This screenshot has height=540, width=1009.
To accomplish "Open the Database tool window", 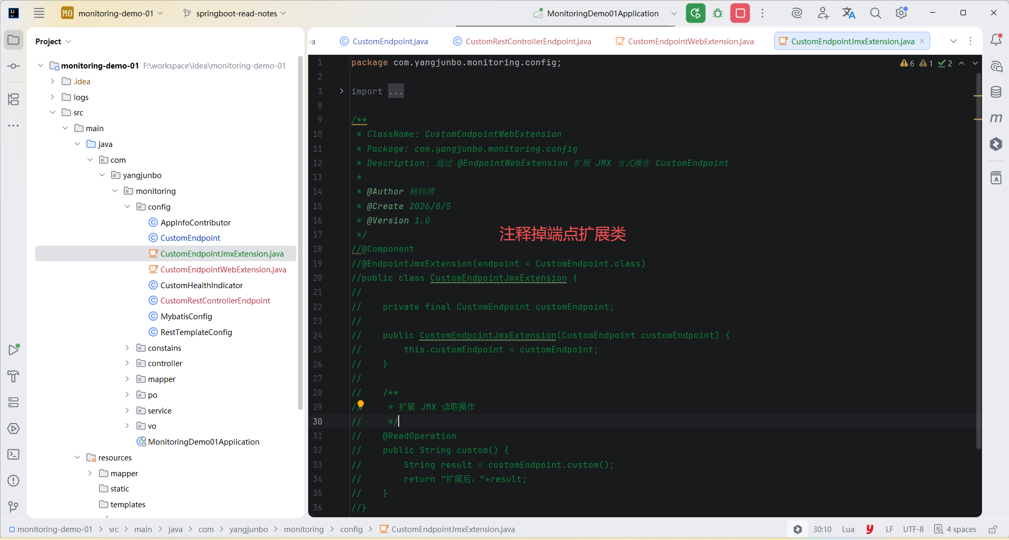I will (x=996, y=92).
